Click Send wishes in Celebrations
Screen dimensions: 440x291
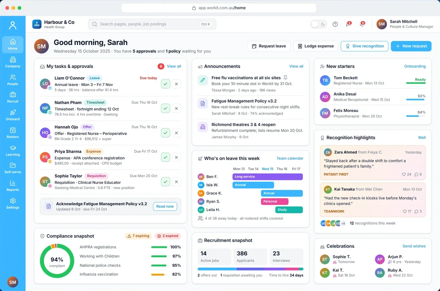click(414, 246)
